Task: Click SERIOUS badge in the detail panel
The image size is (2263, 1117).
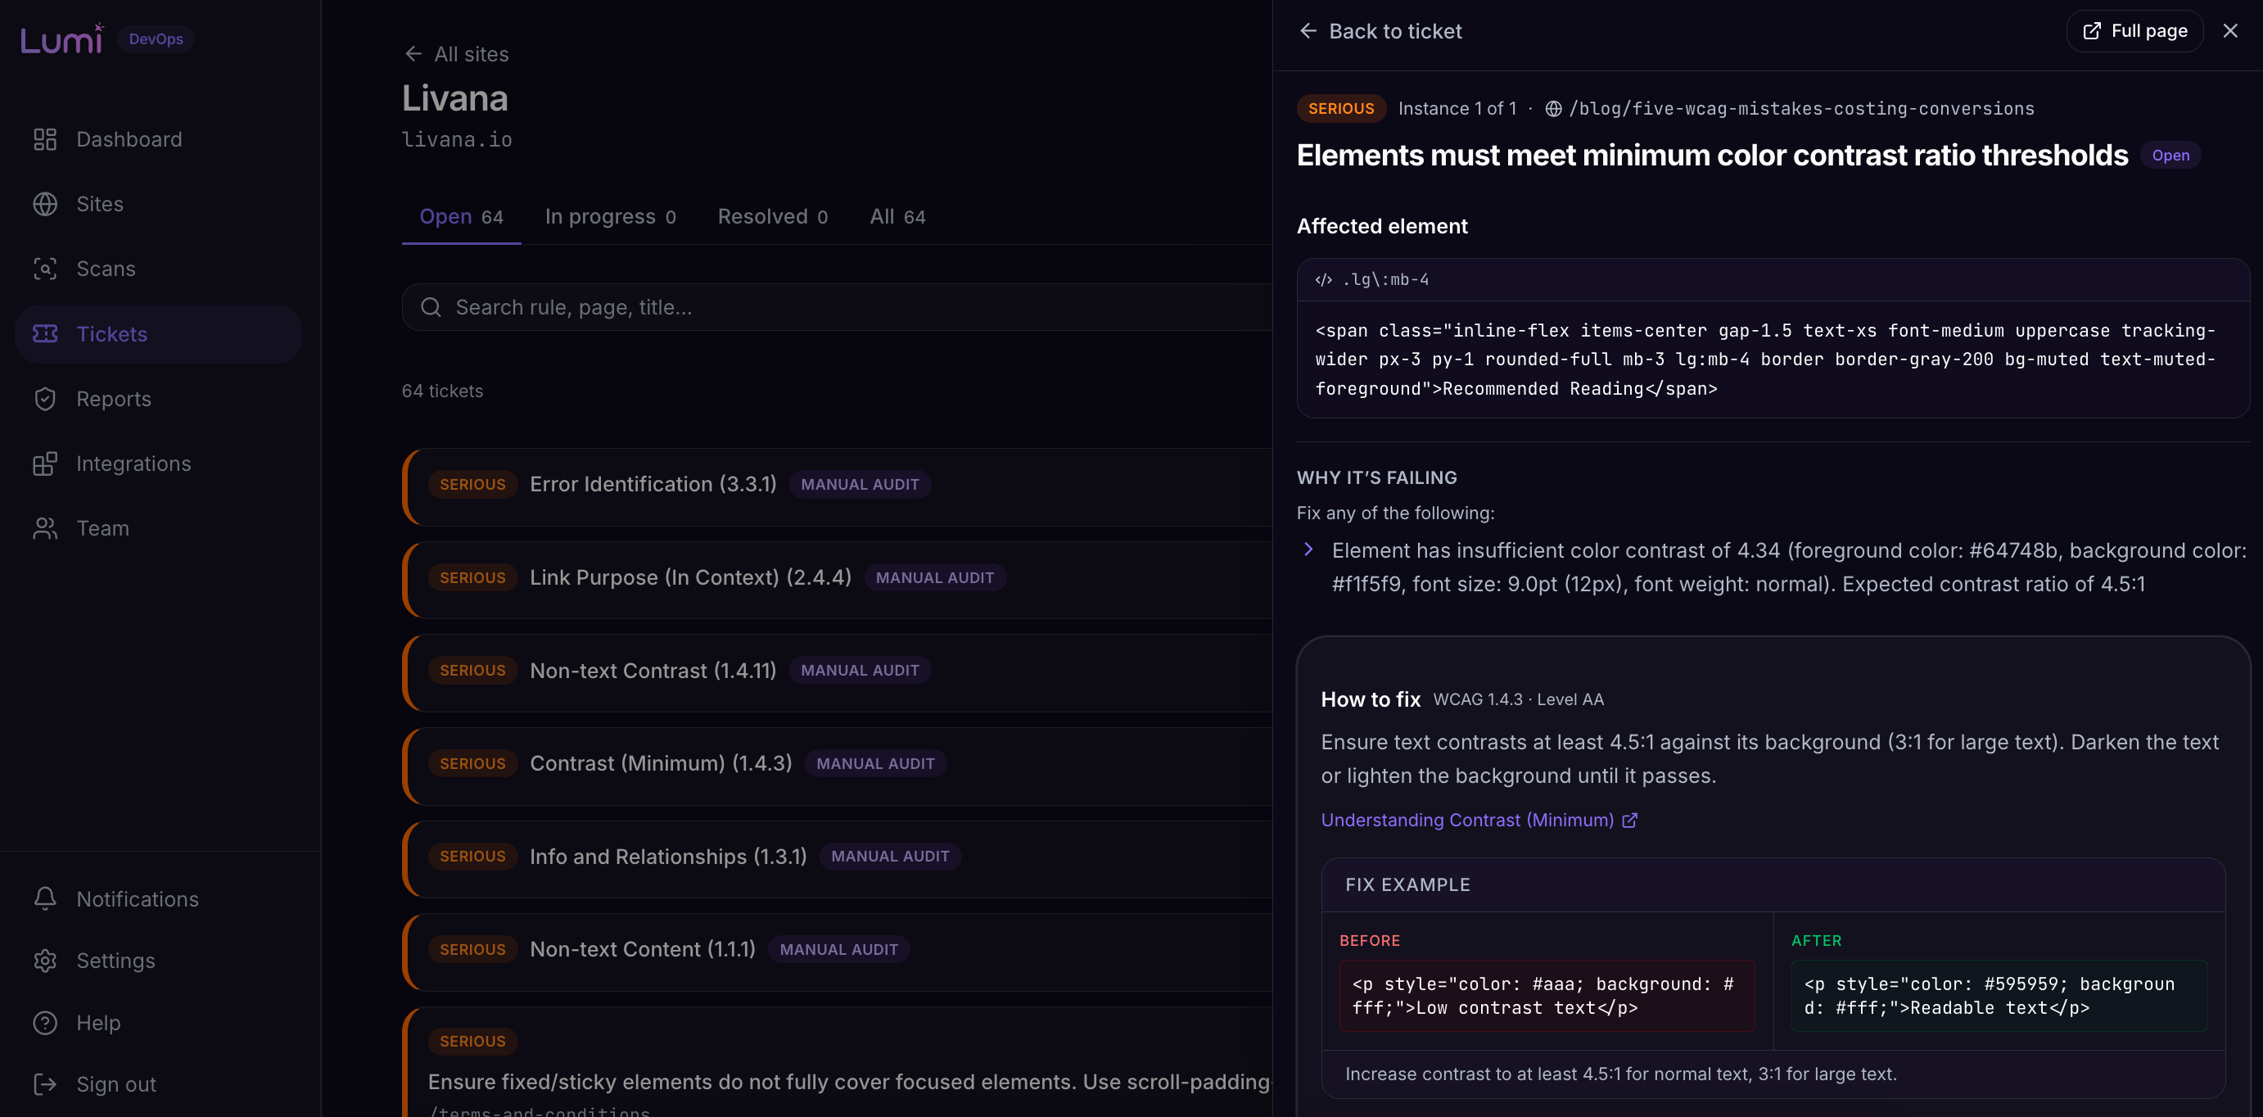Action: coord(1340,109)
